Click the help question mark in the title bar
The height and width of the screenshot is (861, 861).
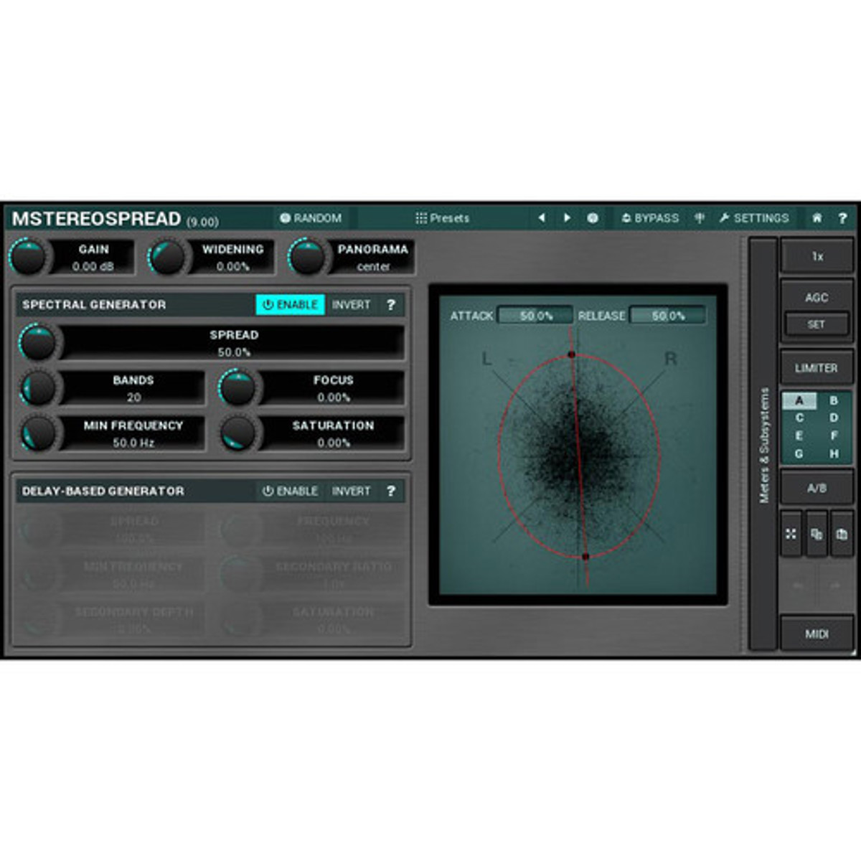(x=842, y=218)
